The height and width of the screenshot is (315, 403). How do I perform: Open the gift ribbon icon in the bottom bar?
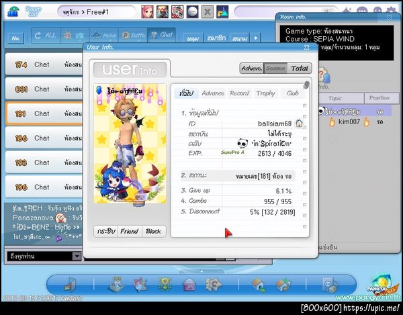point(140,285)
